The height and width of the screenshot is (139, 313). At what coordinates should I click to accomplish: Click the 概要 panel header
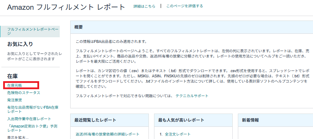pyautogui.click(x=191, y=27)
